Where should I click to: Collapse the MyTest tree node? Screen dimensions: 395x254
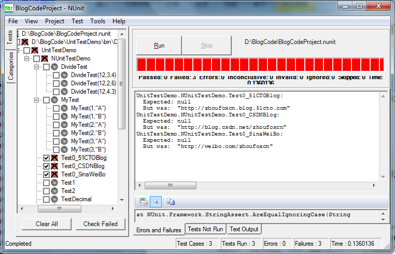coord(36,100)
